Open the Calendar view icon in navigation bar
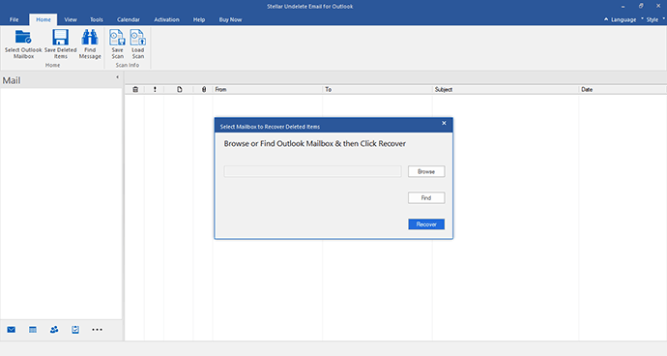Image resolution: width=667 pixels, height=356 pixels. [x=33, y=330]
